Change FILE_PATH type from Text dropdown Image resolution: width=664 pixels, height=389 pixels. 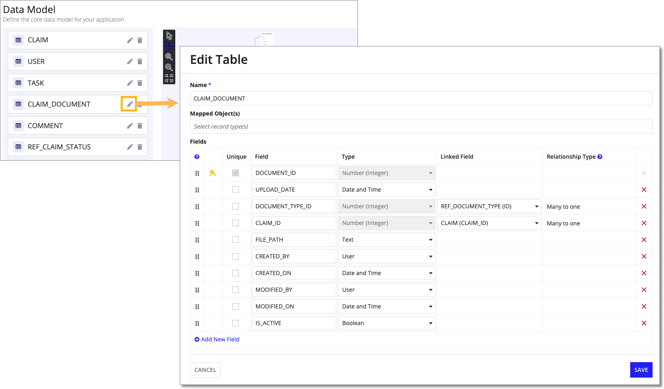[x=387, y=240]
